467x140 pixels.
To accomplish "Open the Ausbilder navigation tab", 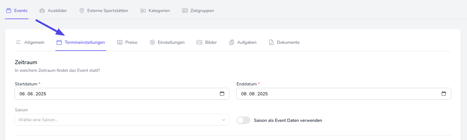I will [x=53, y=11].
